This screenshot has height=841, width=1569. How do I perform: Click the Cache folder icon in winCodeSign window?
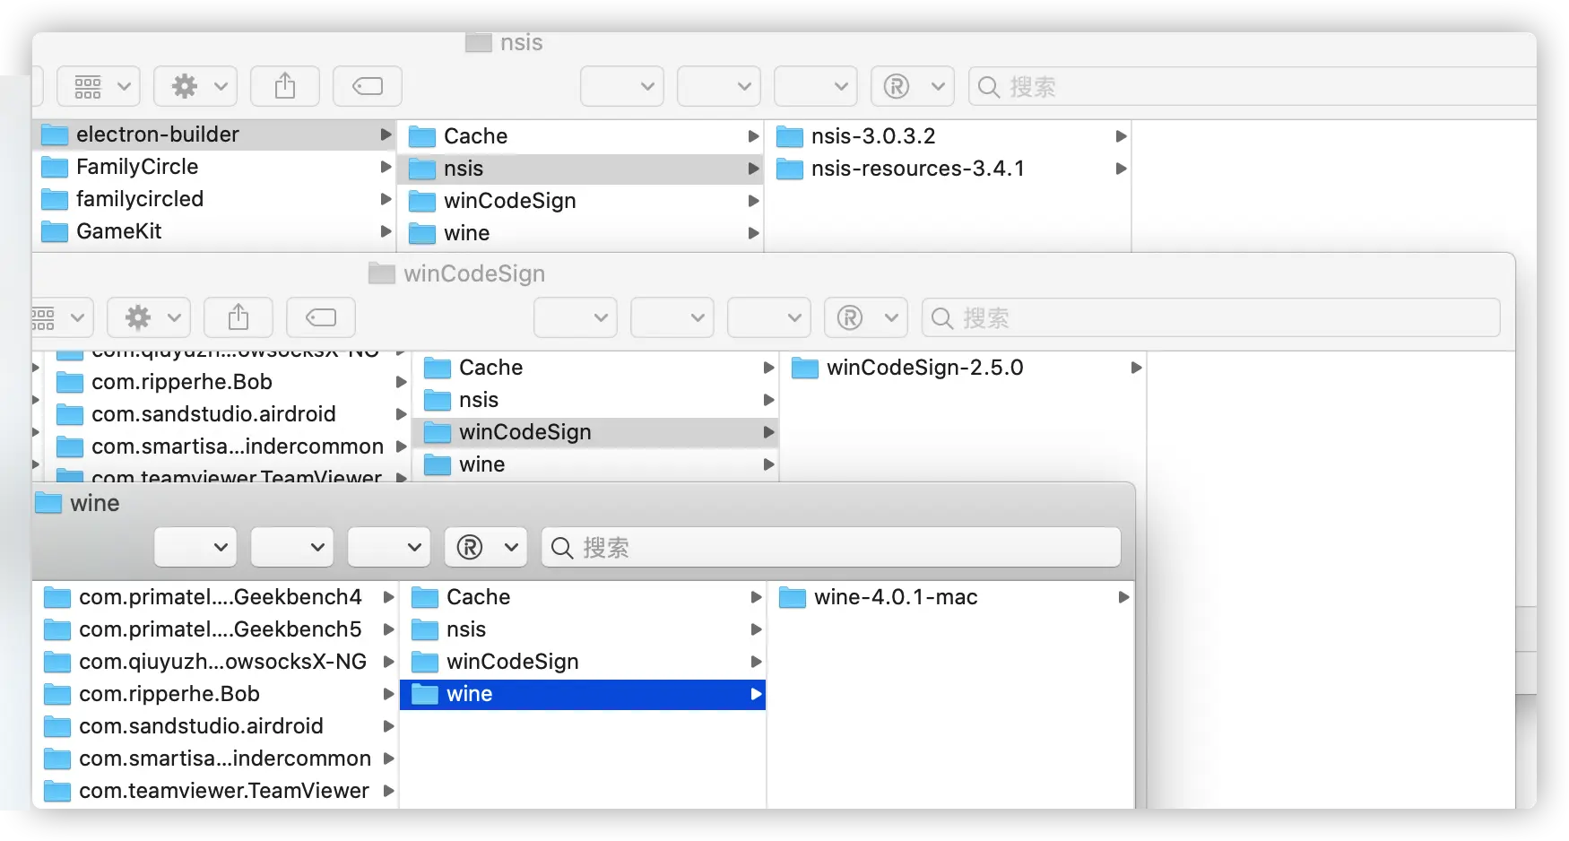(438, 368)
